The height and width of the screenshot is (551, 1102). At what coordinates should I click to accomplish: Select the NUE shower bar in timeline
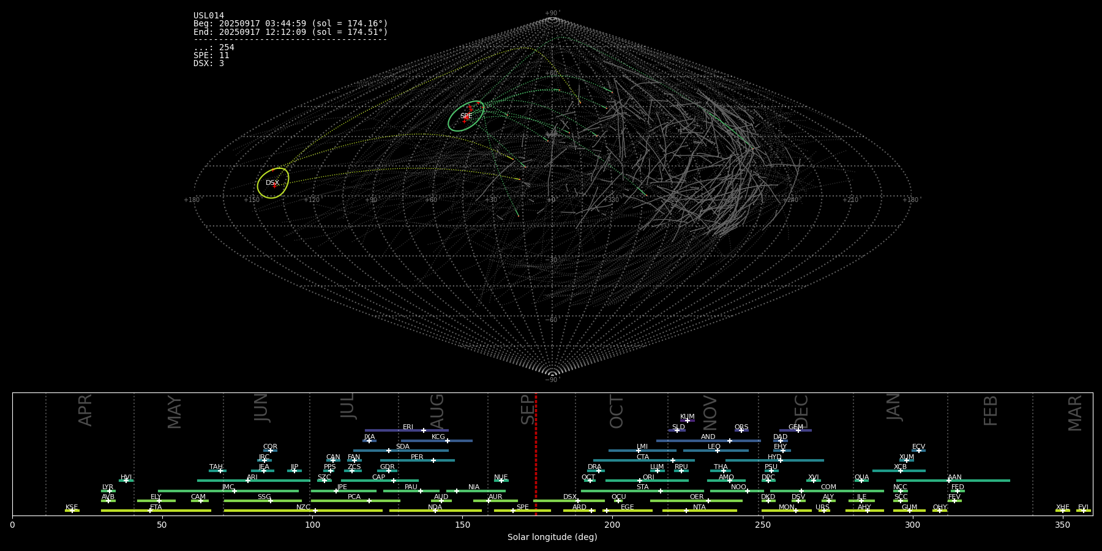tap(501, 481)
